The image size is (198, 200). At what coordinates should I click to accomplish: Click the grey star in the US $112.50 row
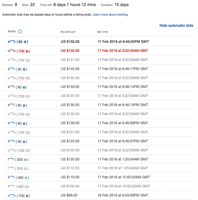click(x=25, y=169)
